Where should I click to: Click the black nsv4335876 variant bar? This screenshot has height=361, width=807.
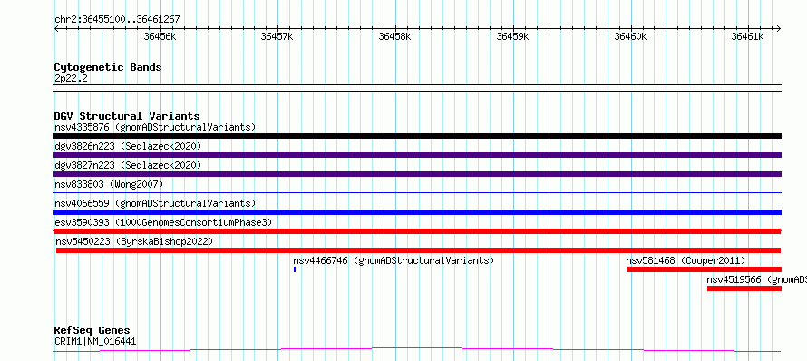coord(417,136)
